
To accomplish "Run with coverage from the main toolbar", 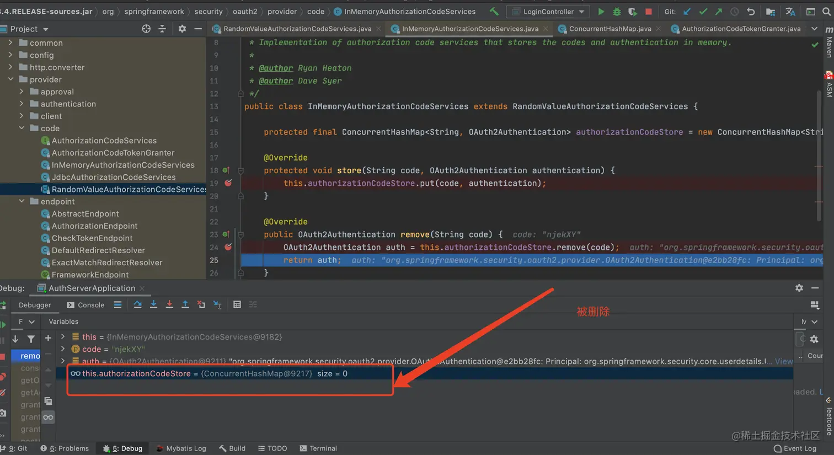I will pos(633,12).
